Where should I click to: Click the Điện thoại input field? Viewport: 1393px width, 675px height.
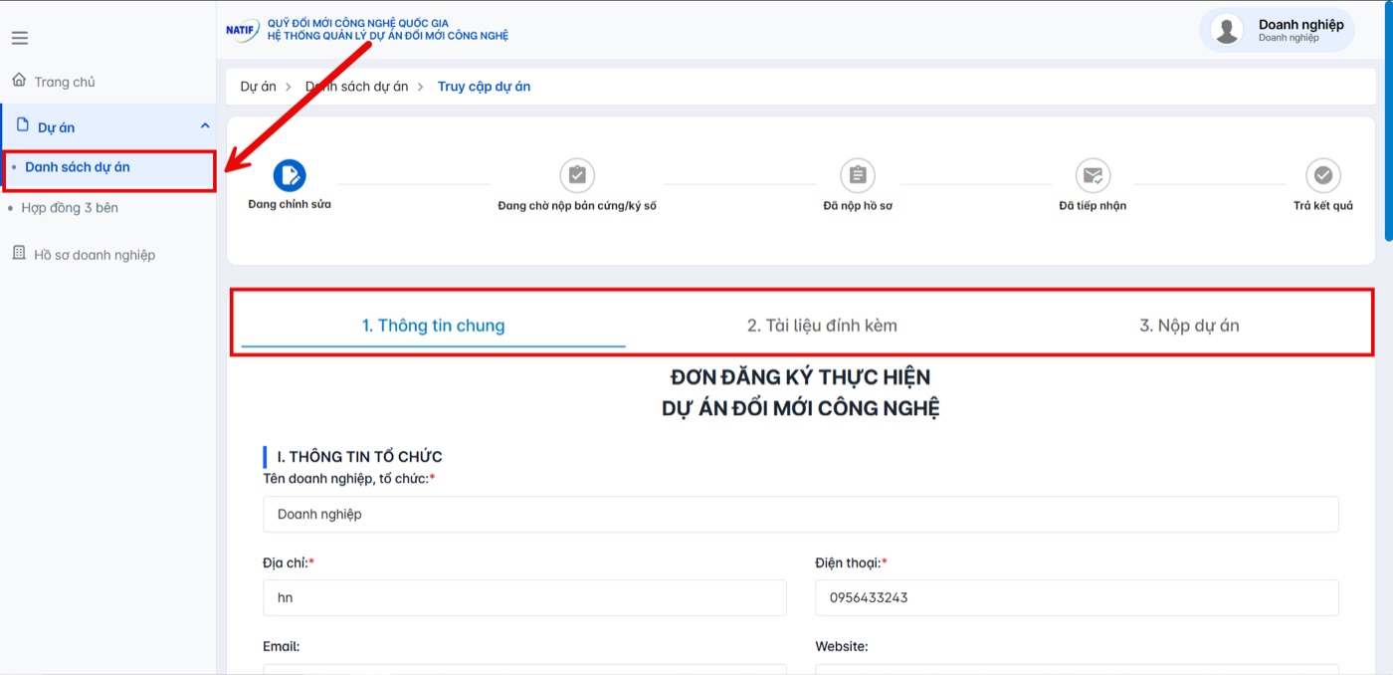[x=1077, y=598]
